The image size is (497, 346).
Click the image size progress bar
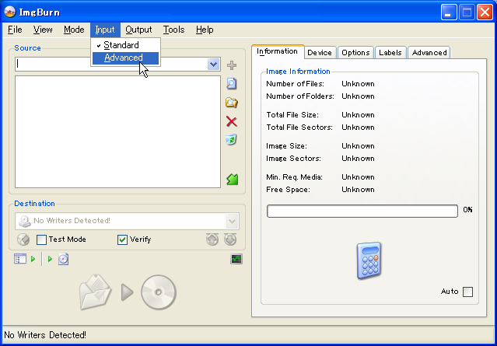click(x=362, y=211)
